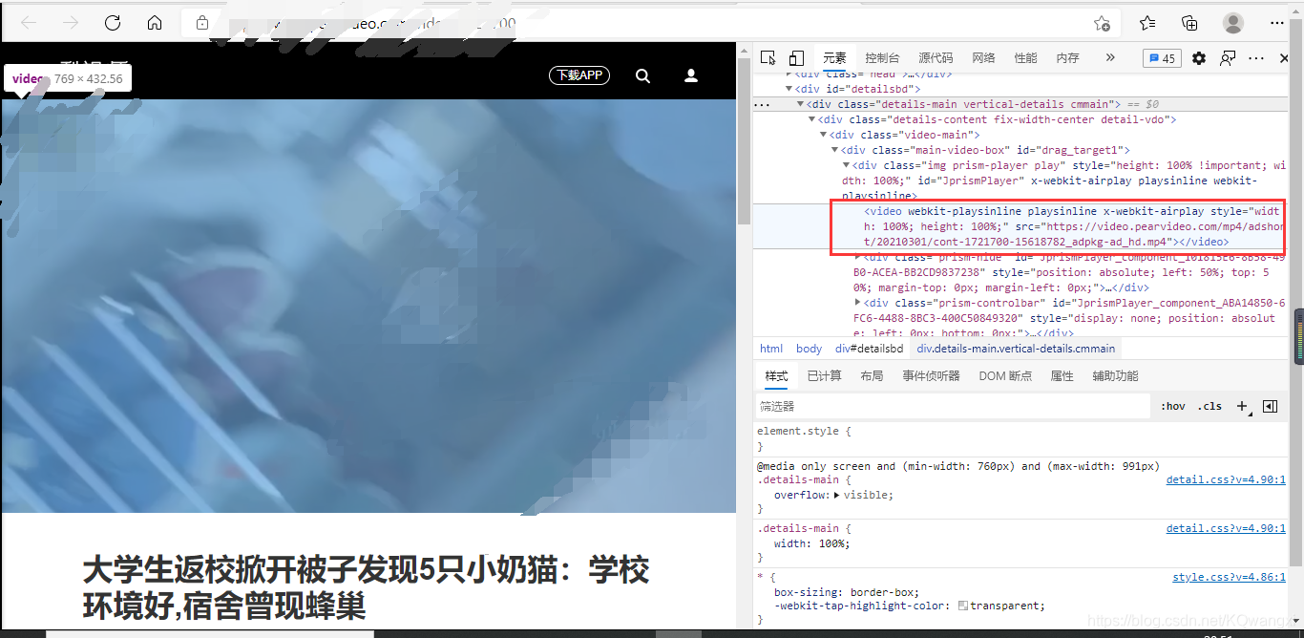1304x638 pixels.
Task: Click the article headline 大学生返校掀开被子
Action: tap(366, 587)
